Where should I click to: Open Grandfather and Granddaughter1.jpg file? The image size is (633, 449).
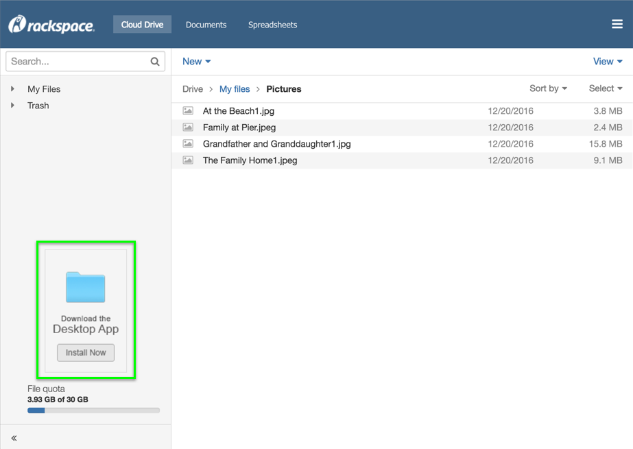tap(277, 144)
